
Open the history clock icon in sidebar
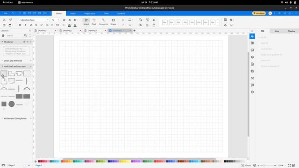click(x=252, y=92)
